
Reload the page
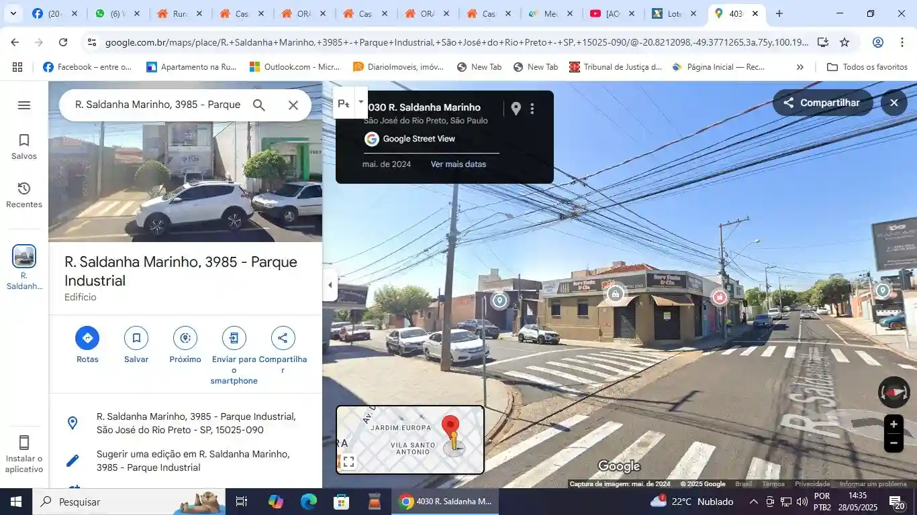click(63, 42)
